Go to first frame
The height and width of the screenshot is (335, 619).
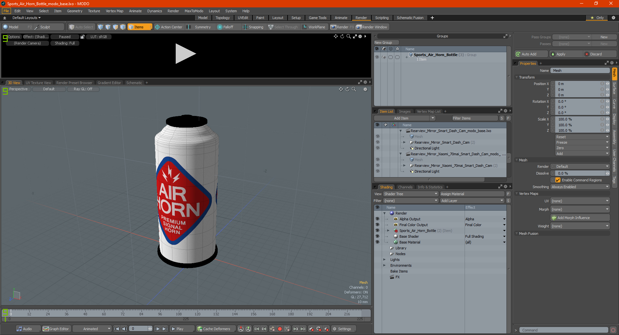(x=117, y=329)
